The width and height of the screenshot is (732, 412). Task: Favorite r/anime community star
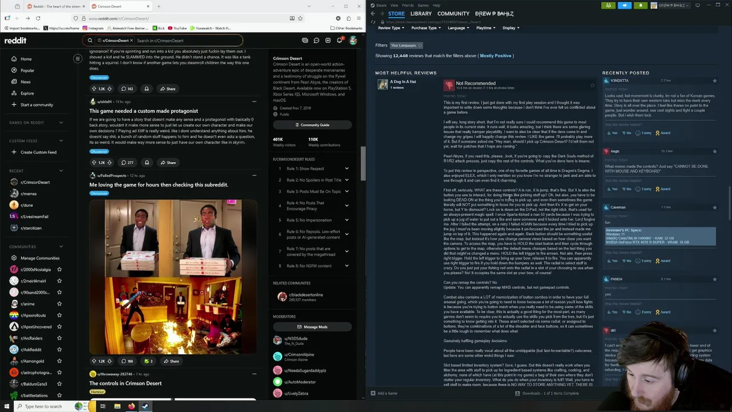tap(59, 304)
